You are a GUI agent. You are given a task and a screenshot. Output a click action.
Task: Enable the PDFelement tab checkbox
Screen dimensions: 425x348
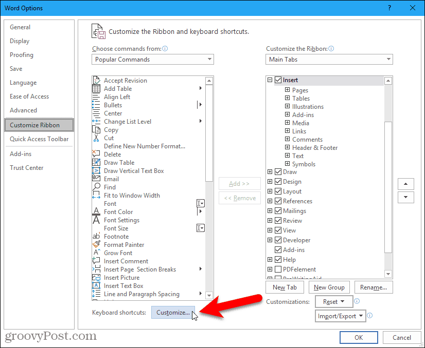278,269
